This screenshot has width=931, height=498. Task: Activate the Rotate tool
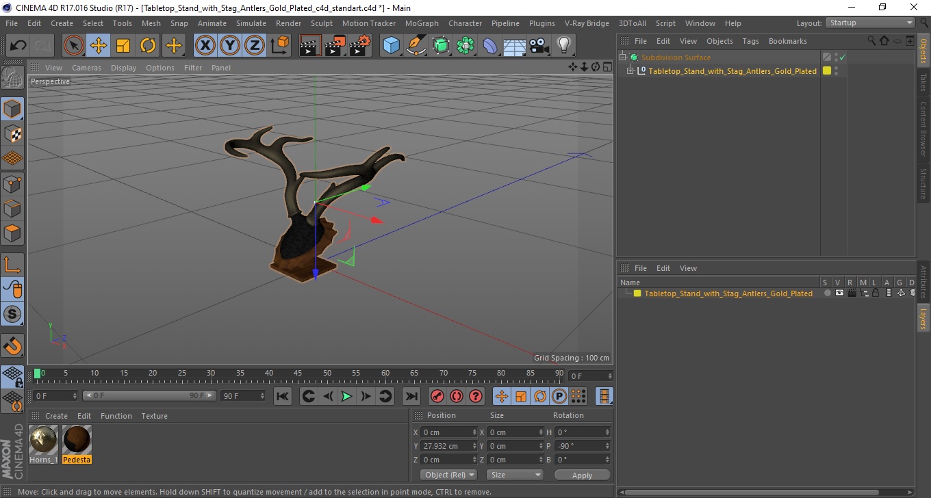click(x=148, y=46)
